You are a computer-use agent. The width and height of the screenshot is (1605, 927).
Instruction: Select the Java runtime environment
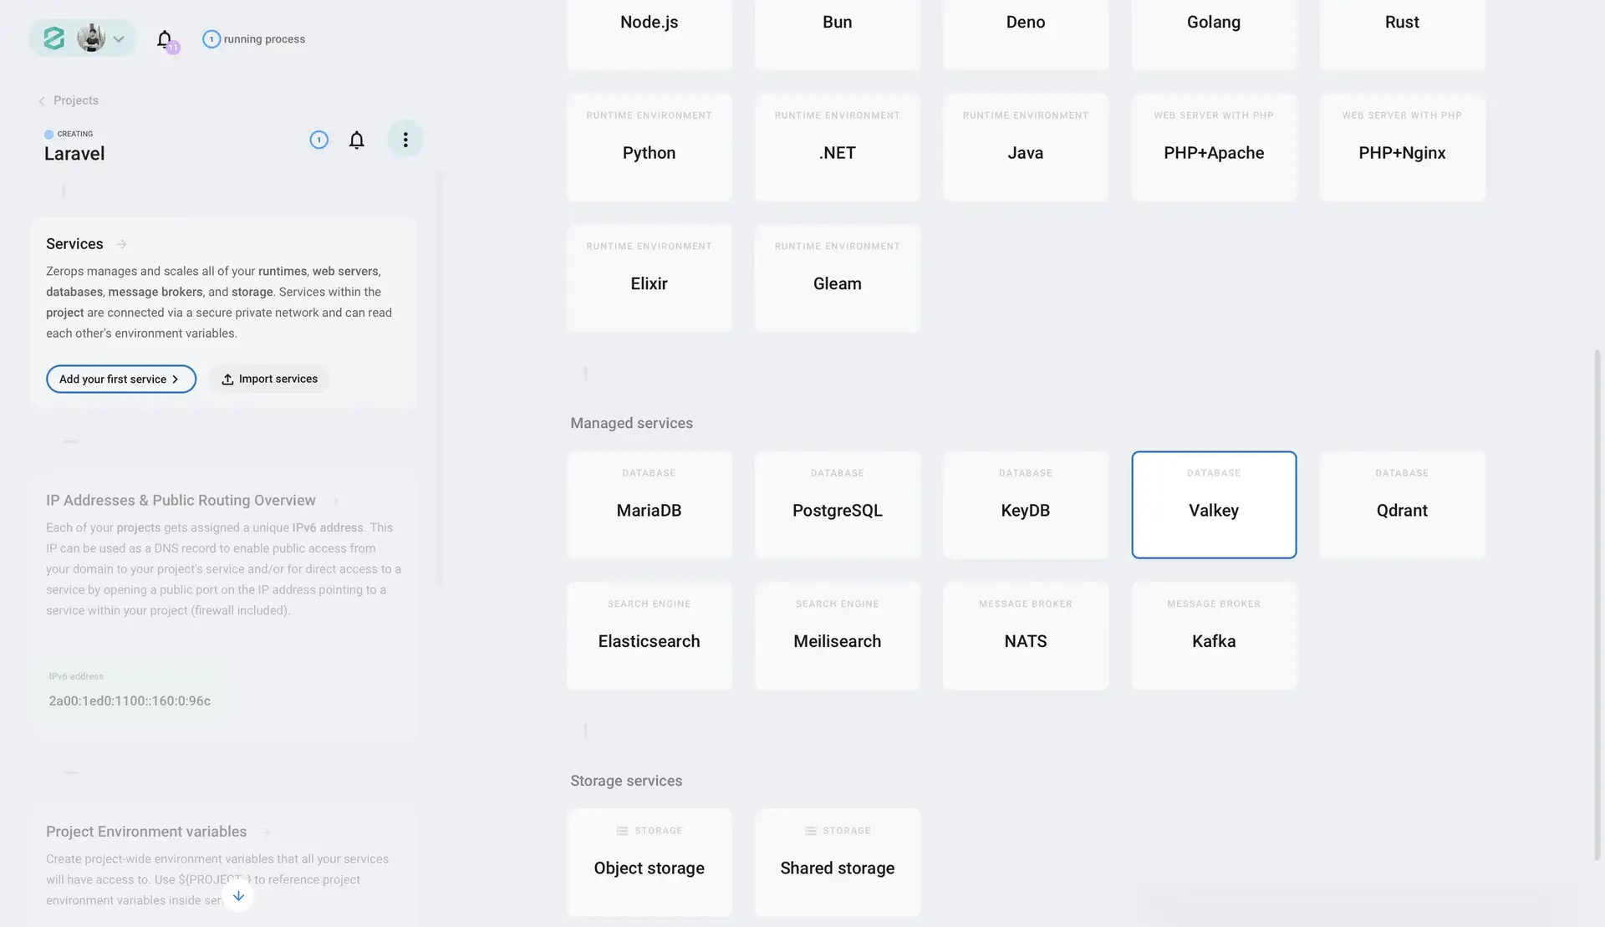[1026, 147]
